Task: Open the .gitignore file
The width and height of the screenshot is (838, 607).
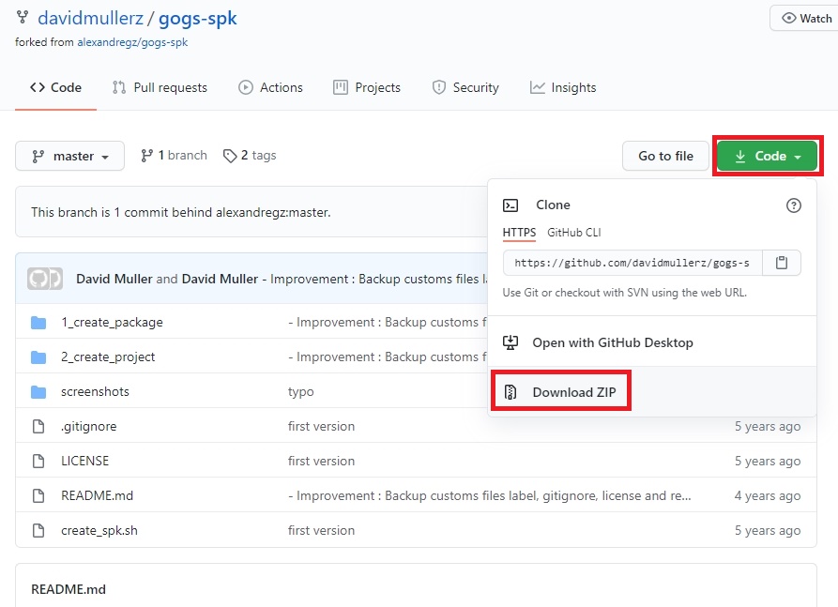Action: [x=89, y=427]
